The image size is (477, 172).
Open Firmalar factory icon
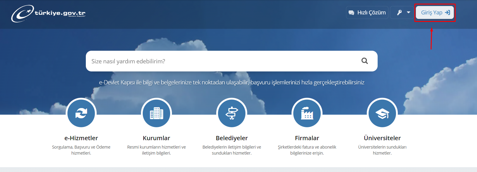(307, 113)
